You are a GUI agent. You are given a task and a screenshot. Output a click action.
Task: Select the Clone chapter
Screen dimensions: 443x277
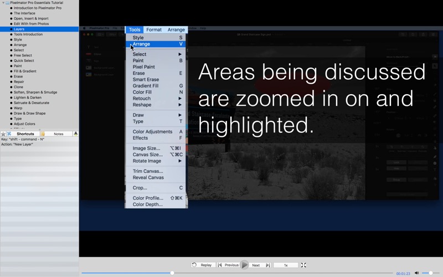(18, 87)
